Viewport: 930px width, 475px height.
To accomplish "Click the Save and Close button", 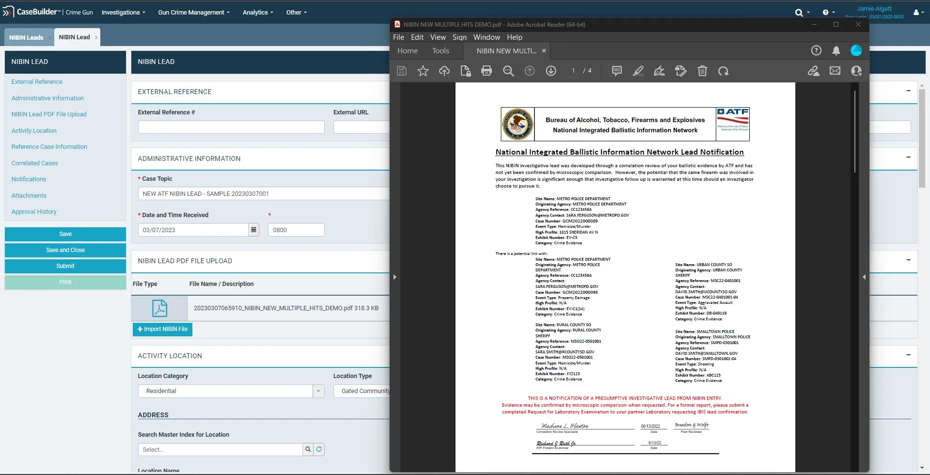I will [x=65, y=250].
